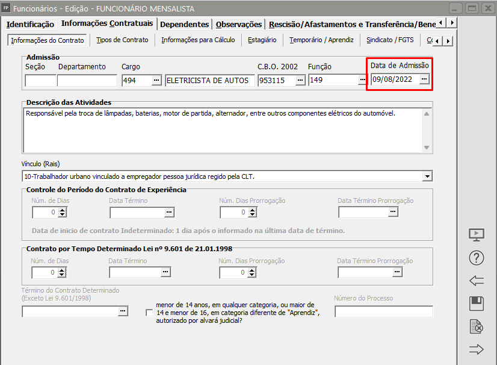Open the Tipos de Contrato sub-tab

[x=122, y=40]
